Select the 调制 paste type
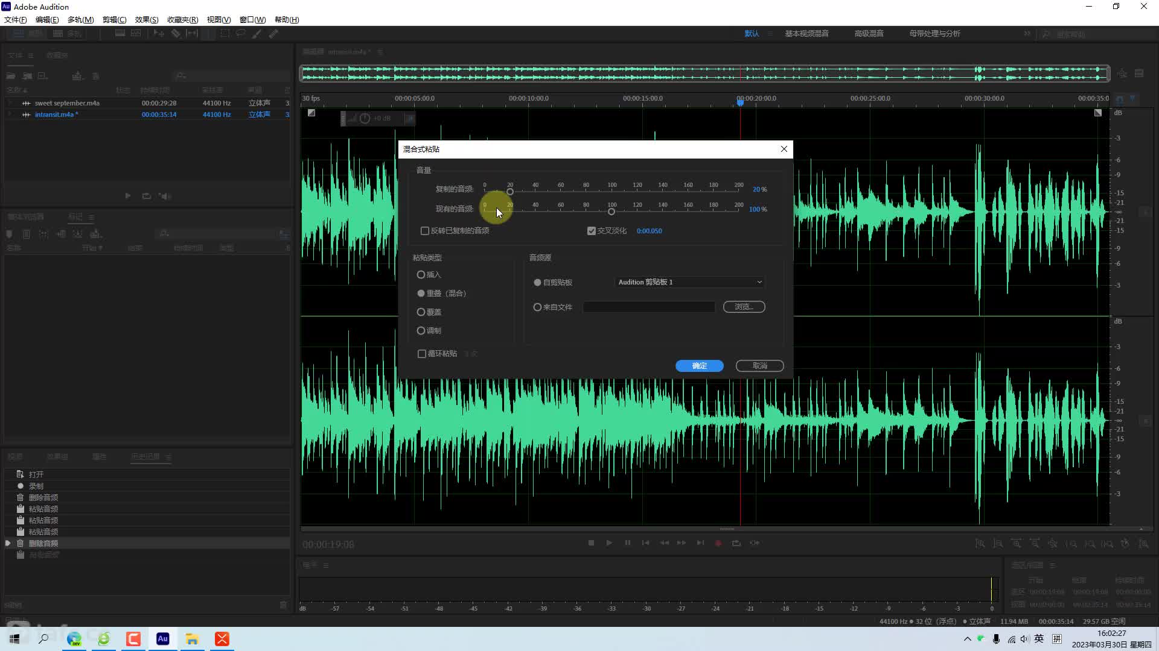The width and height of the screenshot is (1159, 651). (x=421, y=331)
